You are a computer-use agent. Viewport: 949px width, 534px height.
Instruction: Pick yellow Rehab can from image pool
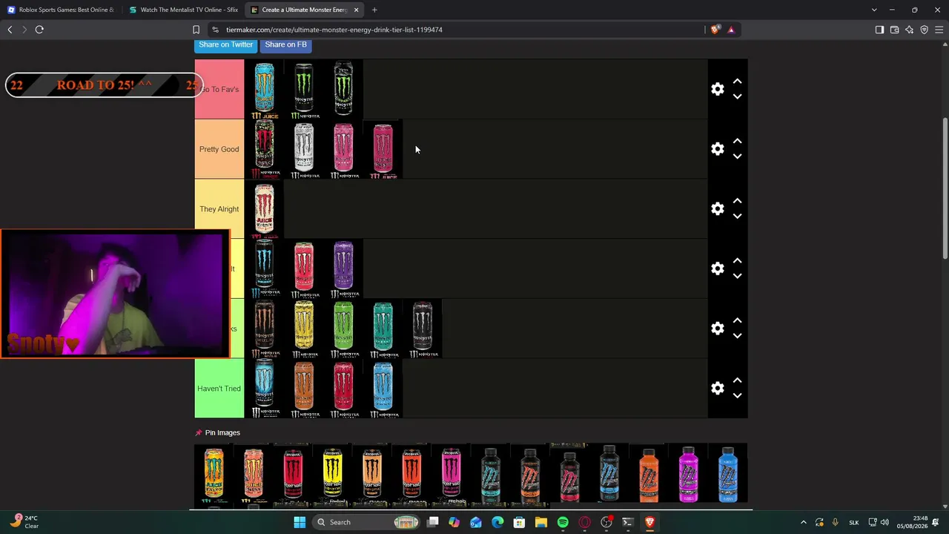click(x=332, y=475)
